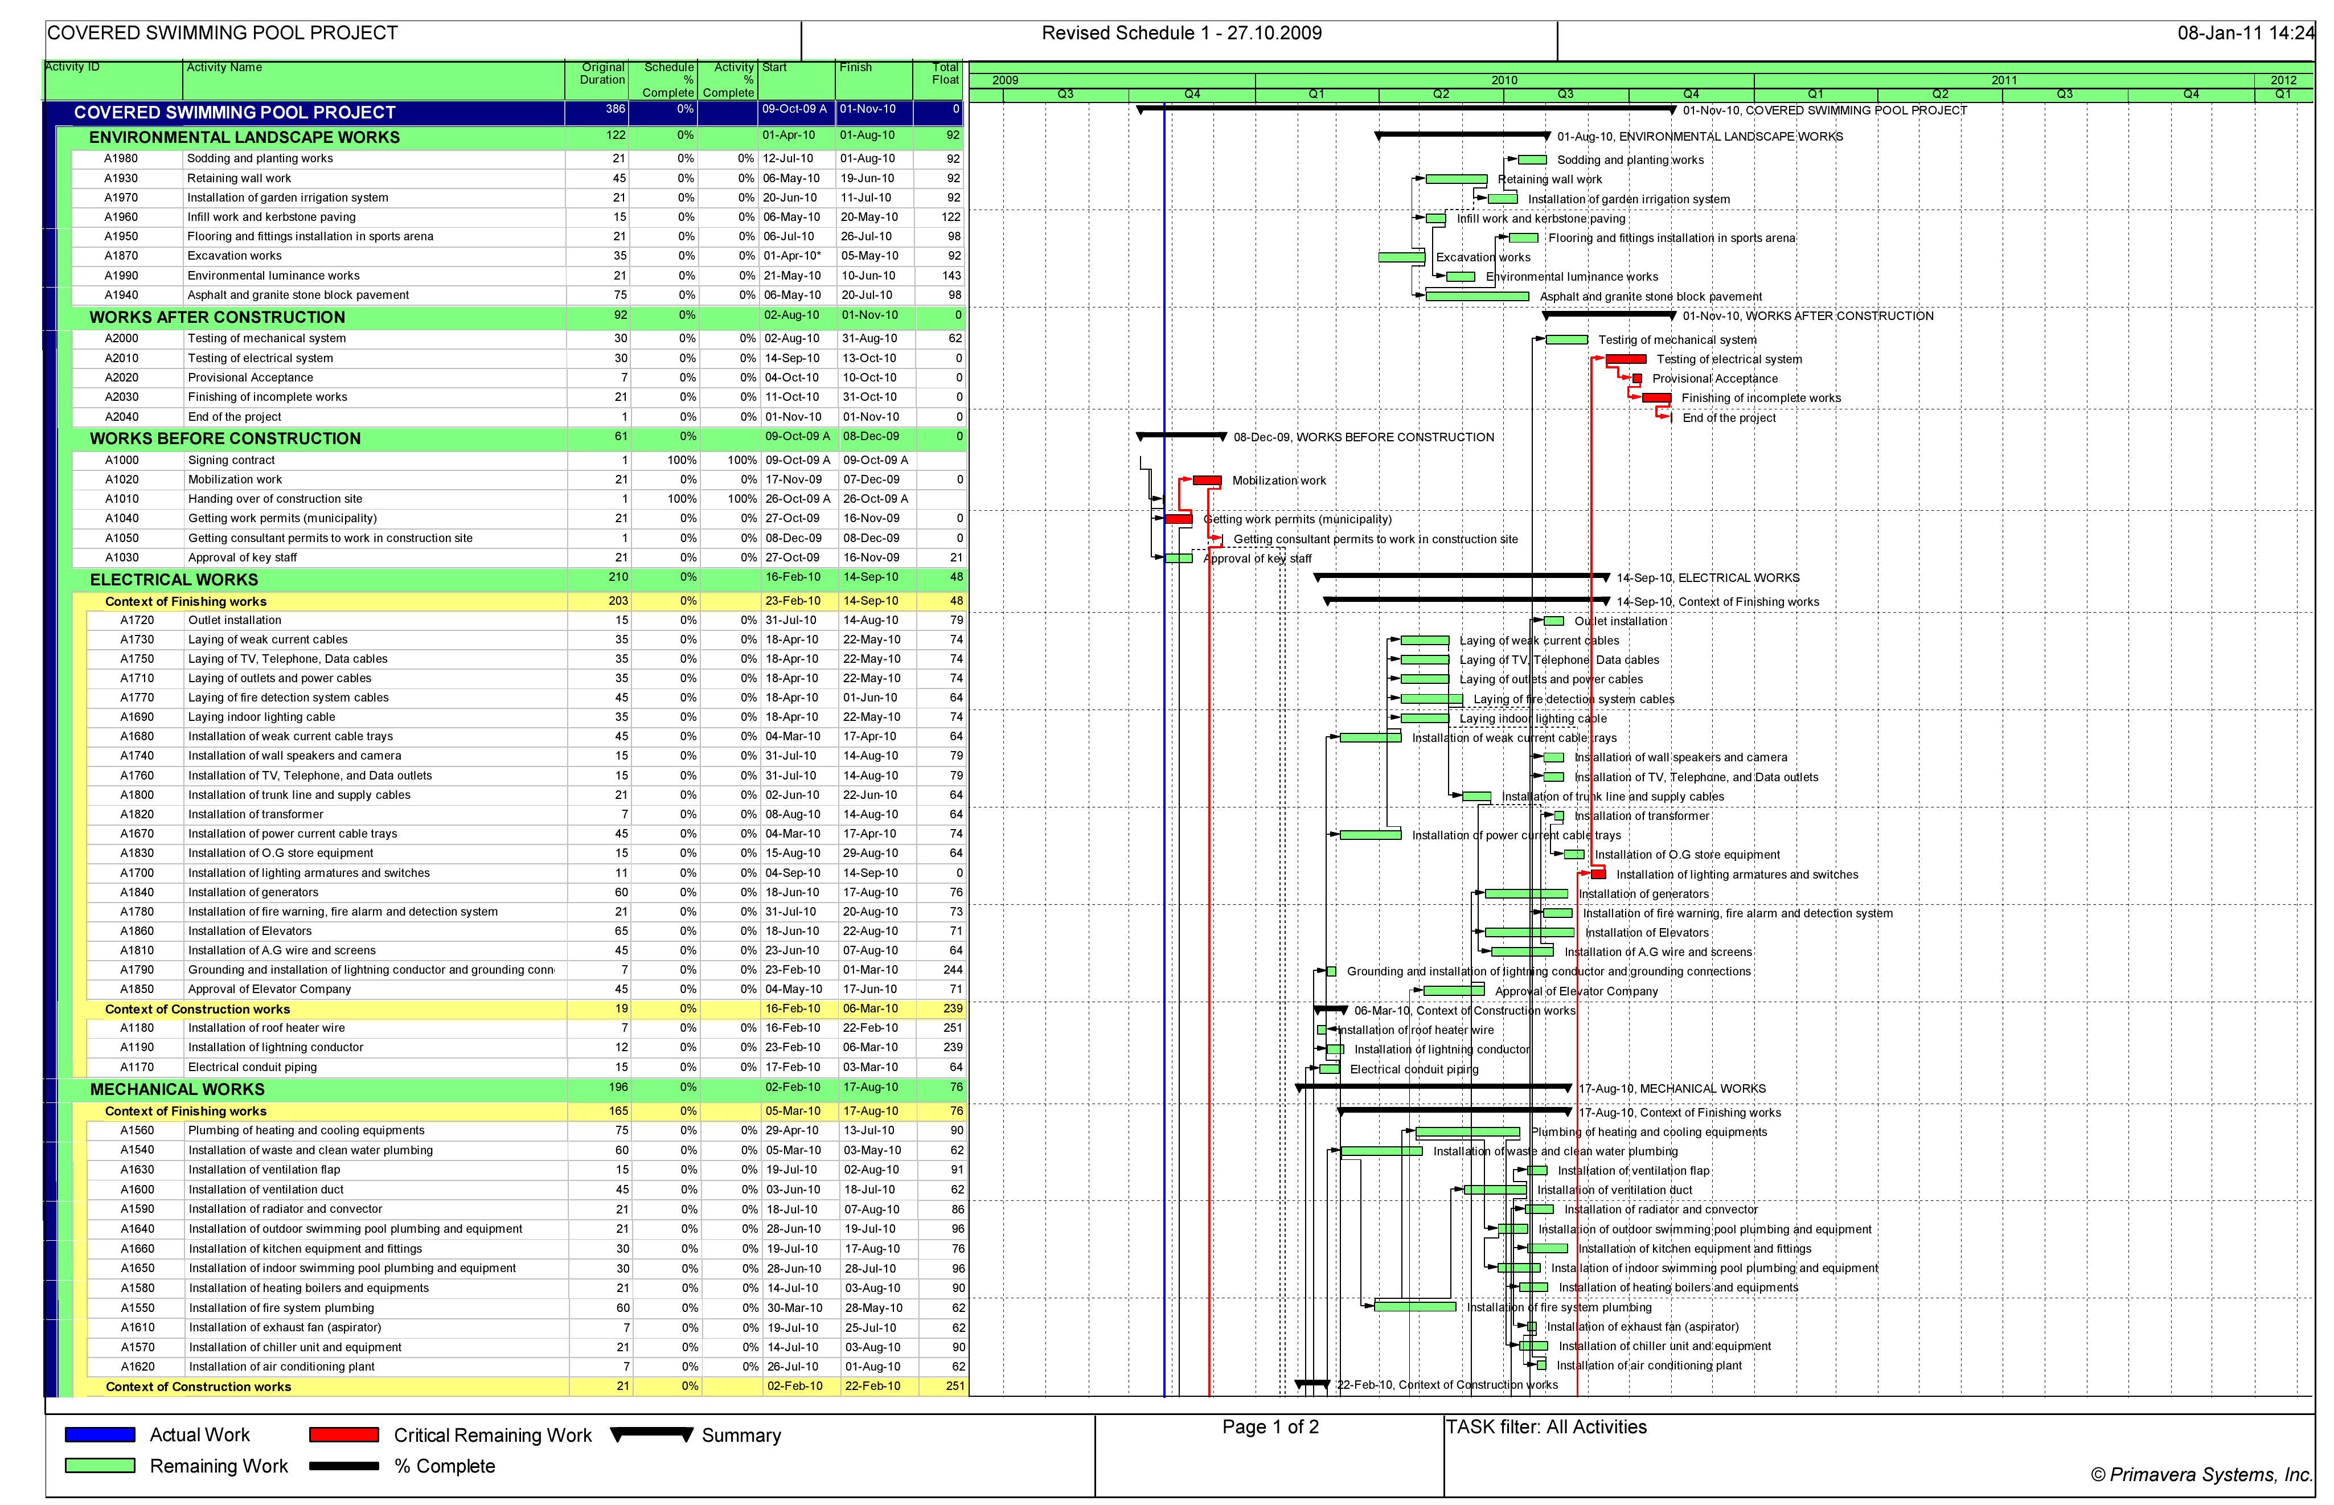Collapse the WORKS BEFORE CONSTRUCTION group

225,438
